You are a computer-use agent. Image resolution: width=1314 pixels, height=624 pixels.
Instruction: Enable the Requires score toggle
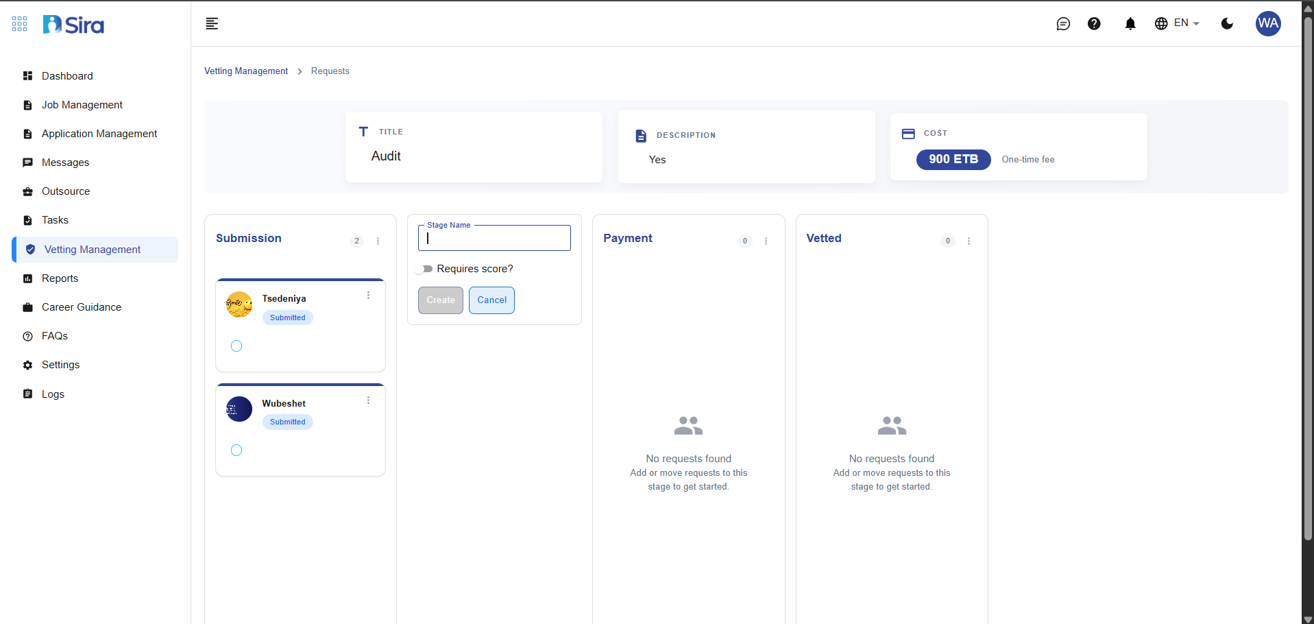(x=424, y=269)
